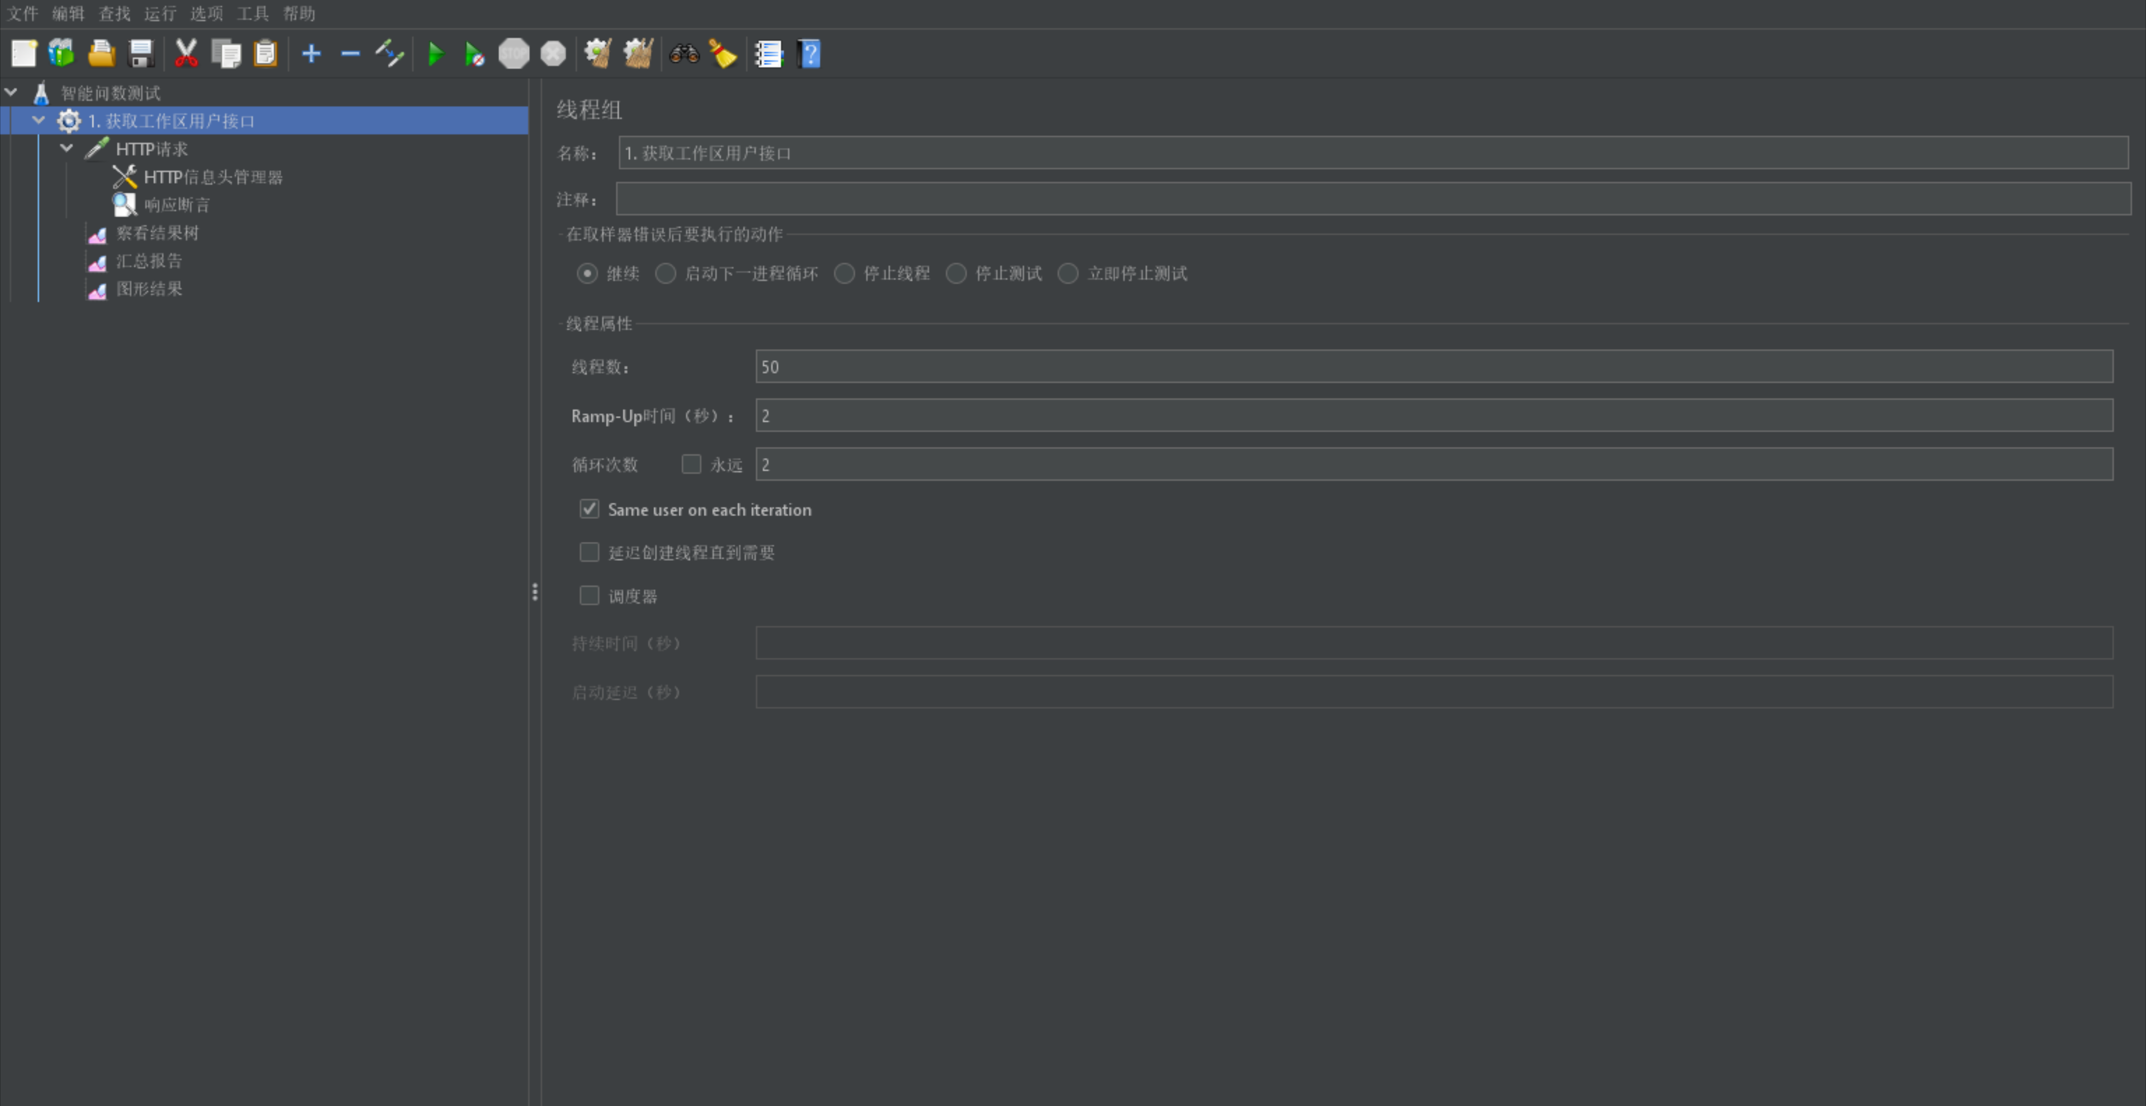Open the 编辑 menu

(x=68, y=13)
